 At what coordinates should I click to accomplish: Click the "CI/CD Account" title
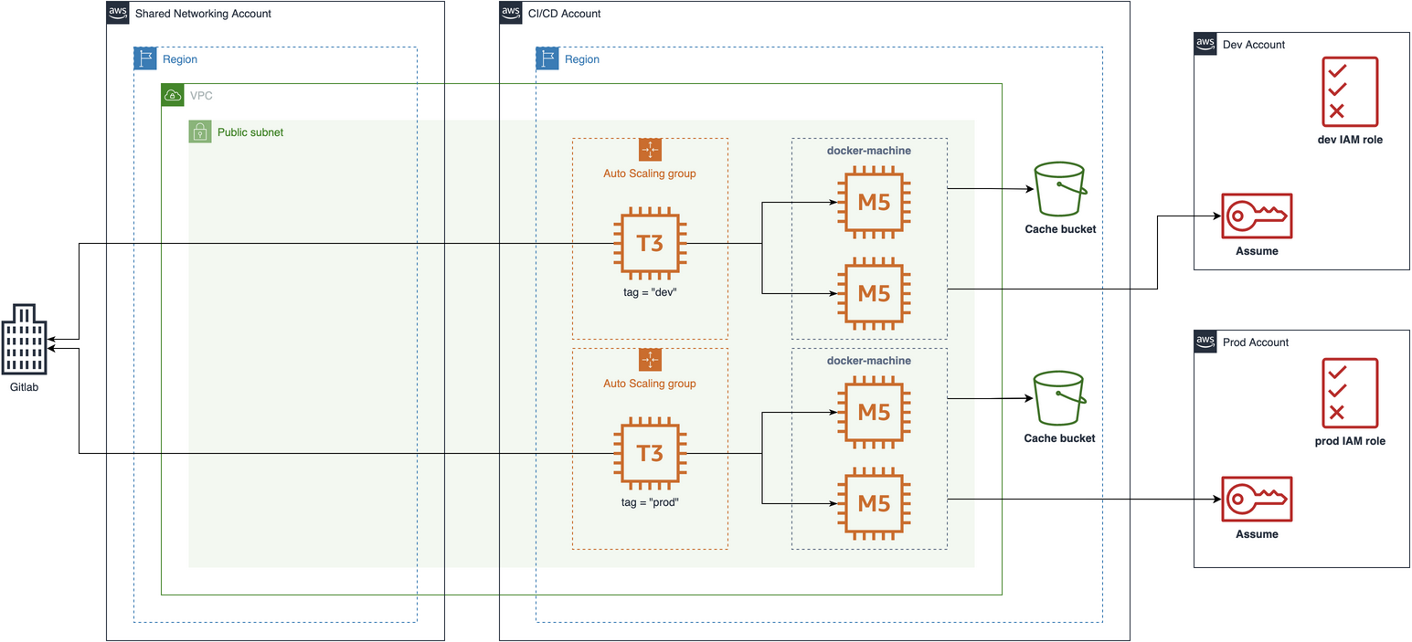(565, 14)
